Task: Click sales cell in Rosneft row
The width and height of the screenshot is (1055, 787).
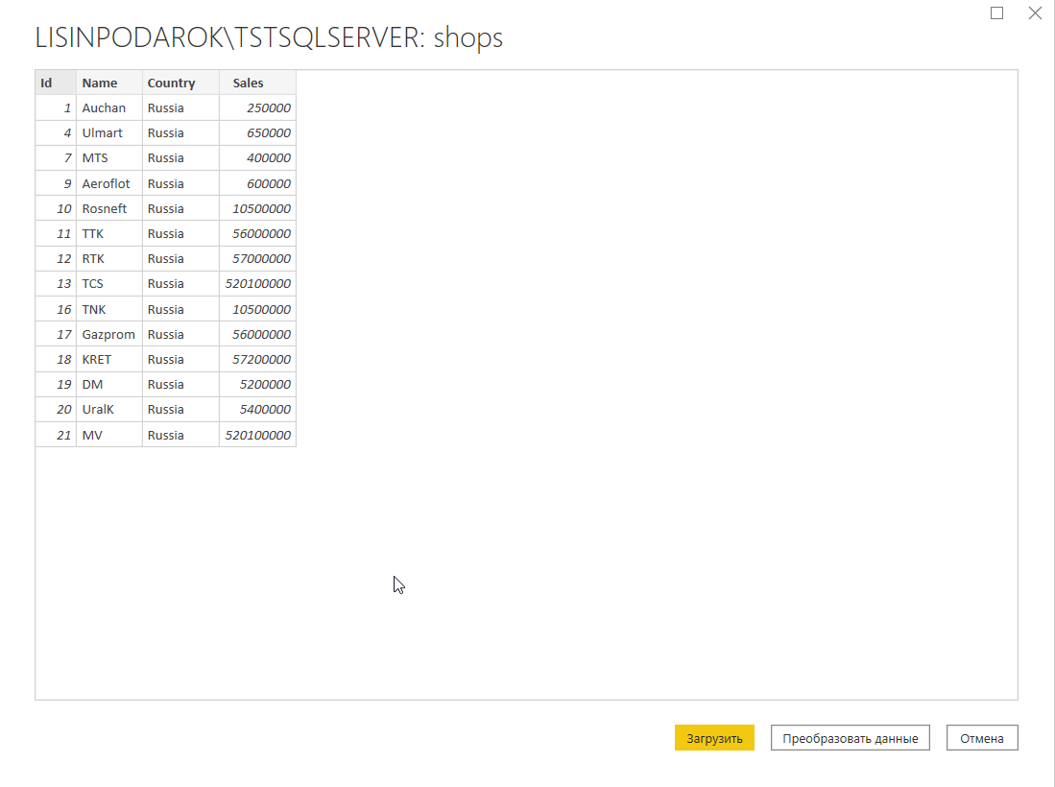Action: point(257,208)
